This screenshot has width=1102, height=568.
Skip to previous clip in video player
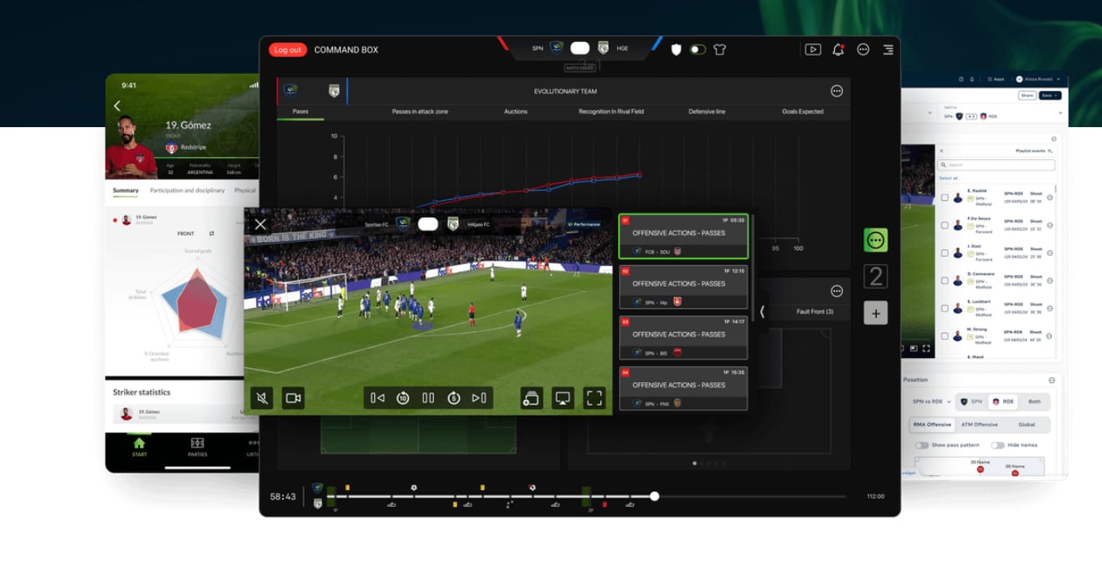378,398
